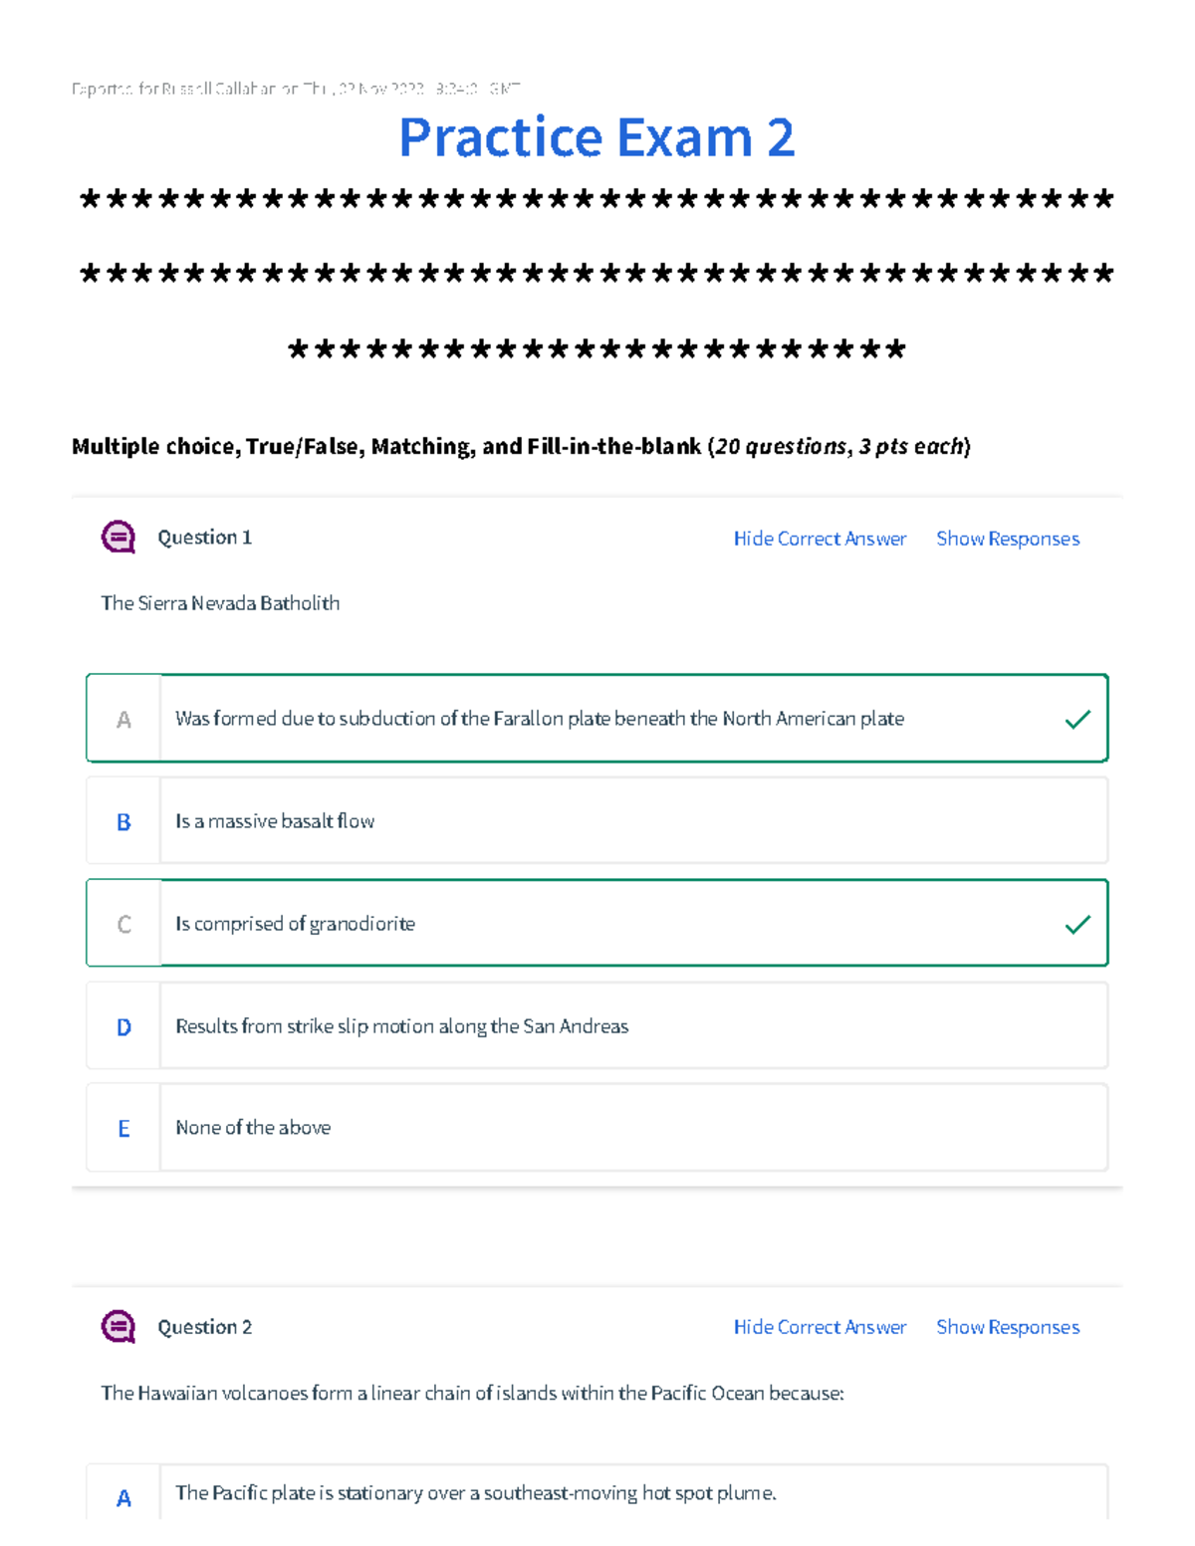Click the green checkmark on answer A
Image resolution: width=1195 pixels, height=1546 pixels.
(1077, 720)
